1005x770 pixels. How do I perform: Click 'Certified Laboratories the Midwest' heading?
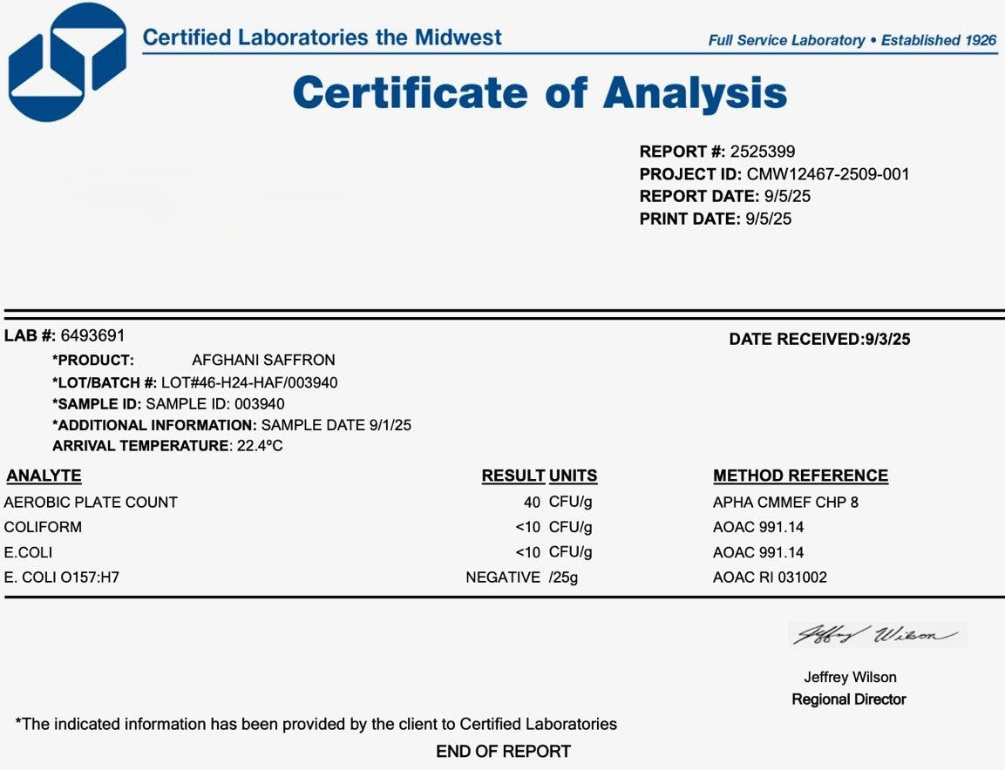tap(322, 37)
